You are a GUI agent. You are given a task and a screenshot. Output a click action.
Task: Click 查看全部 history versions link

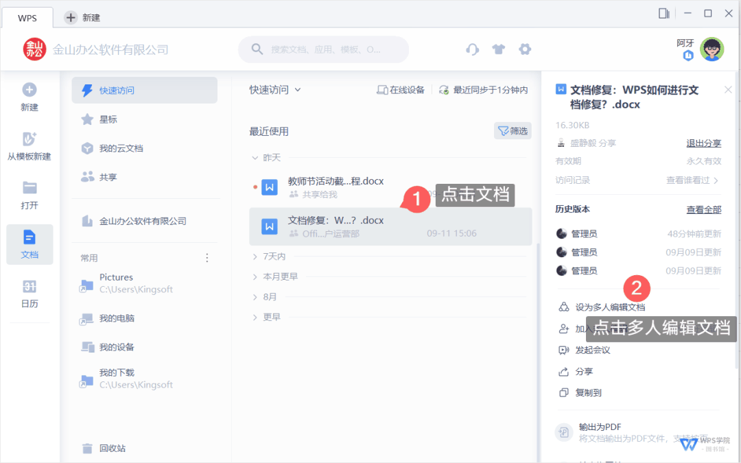coord(704,209)
